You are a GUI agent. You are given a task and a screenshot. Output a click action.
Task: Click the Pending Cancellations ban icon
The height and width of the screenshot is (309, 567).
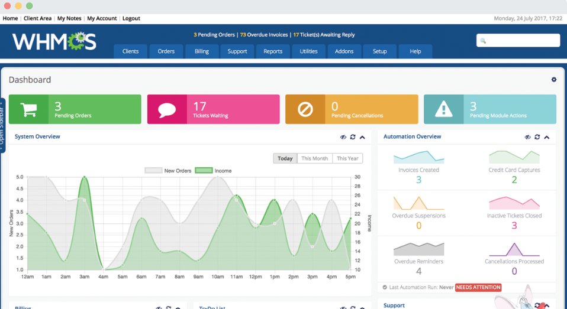(305, 109)
